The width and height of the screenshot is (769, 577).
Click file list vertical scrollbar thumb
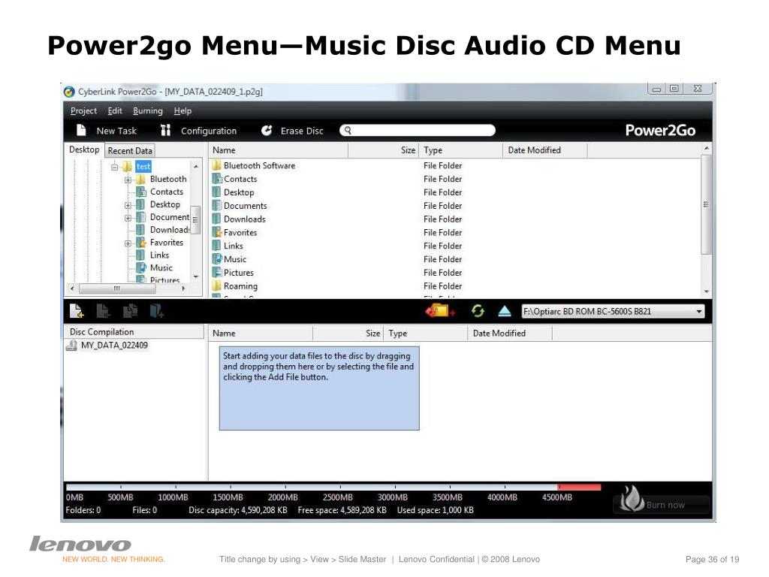pos(706,204)
